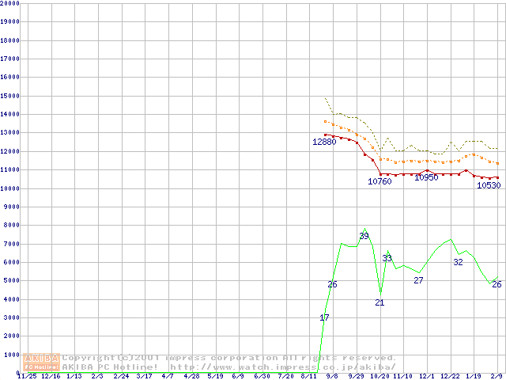506x380 pixels.
Task: Click the green line dip labeled 21
Action: (379, 303)
